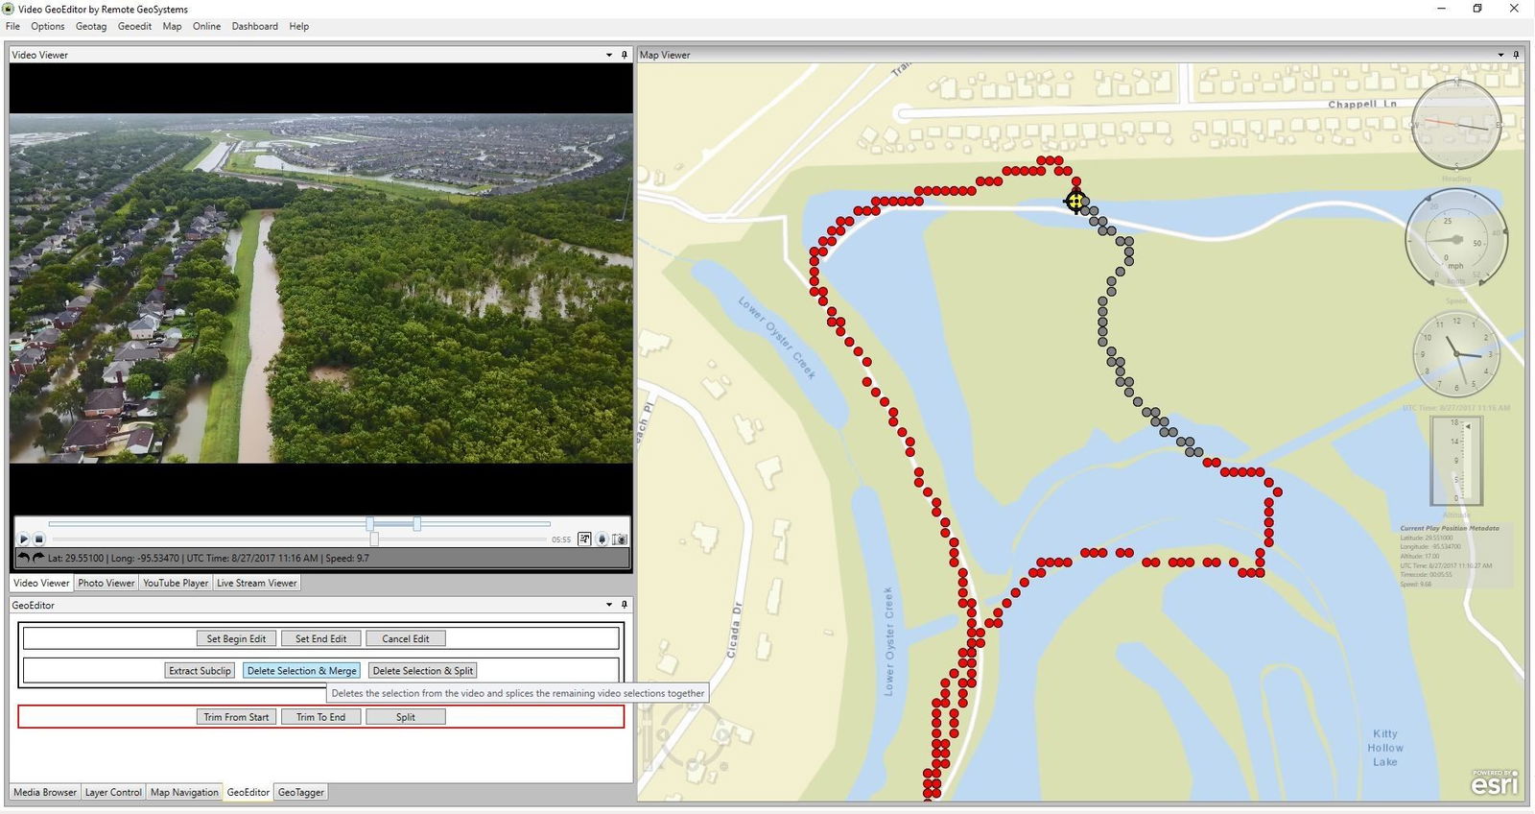1535x814 pixels.
Task: Click the left edit-range selection handle
Action: [x=370, y=523]
